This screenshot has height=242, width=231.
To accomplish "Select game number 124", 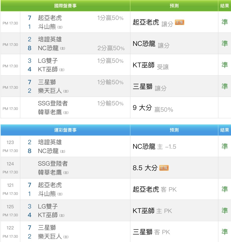I will [10, 164].
